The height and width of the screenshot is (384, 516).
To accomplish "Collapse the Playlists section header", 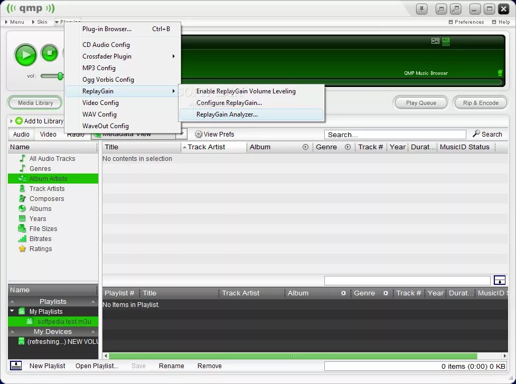I will [x=53, y=302].
